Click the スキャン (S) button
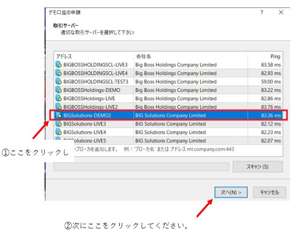 click(x=257, y=167)
